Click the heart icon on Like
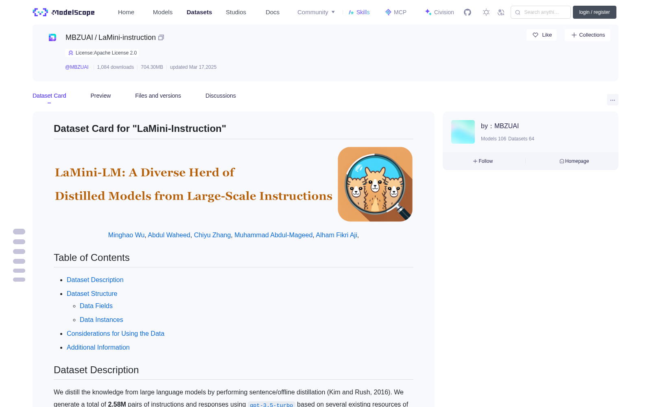Screen dimensions: 651x407 coord(535,35)
